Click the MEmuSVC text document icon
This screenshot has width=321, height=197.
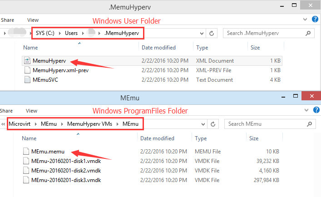(x=27, y=80)
